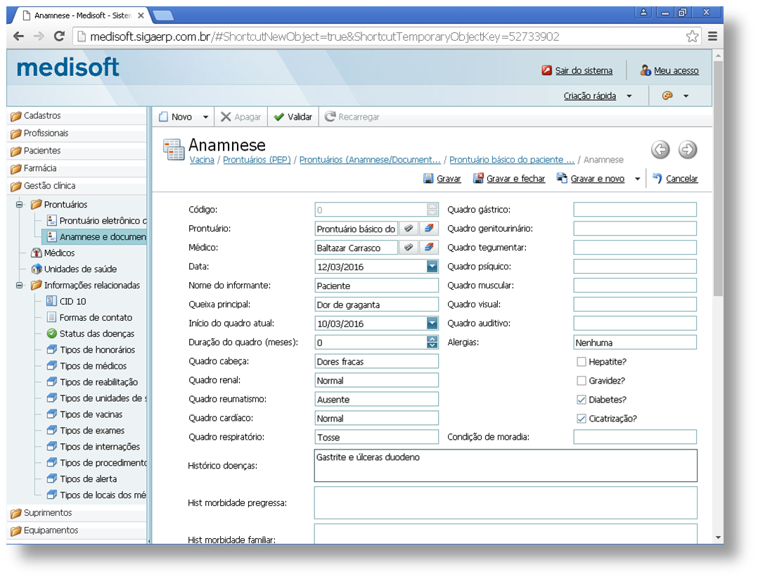Open the Data field calendar dropdown
Image resolution: width=758 pixels, height=579 pixels.
pyautogui.click(x=432, y=267)
